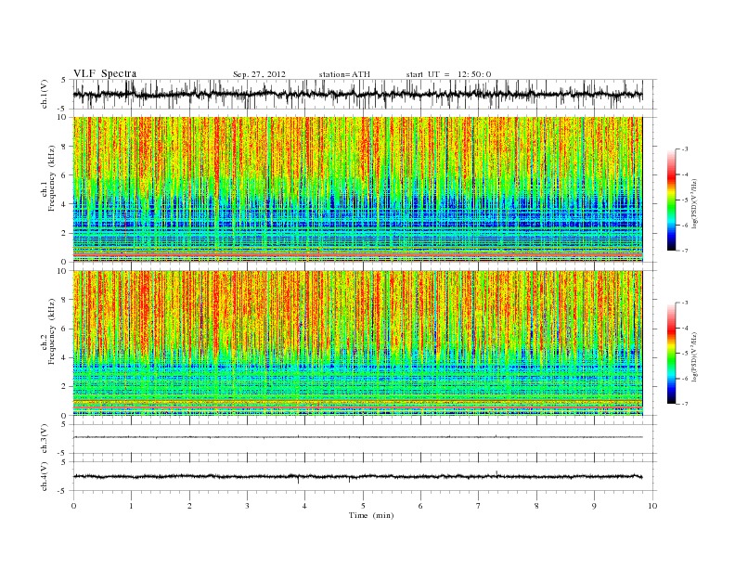Click the time axis tick label "9"
The height and width of the screenshot is (568, 735).
[594, 506]
